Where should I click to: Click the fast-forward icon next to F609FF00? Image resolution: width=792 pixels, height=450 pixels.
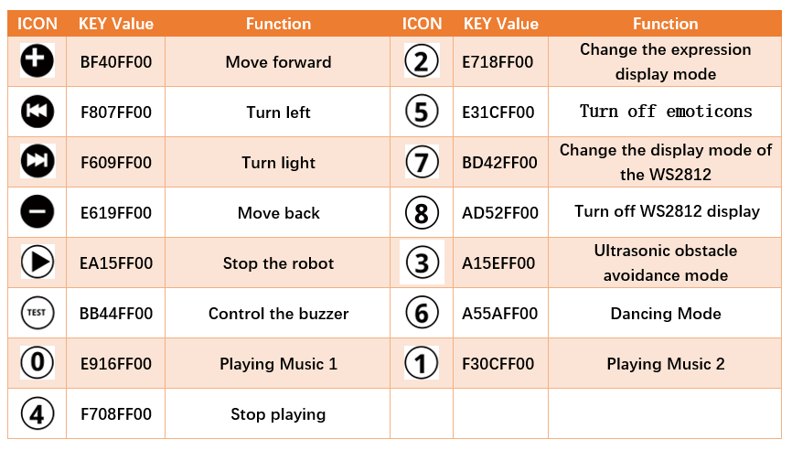click(37, 161)
